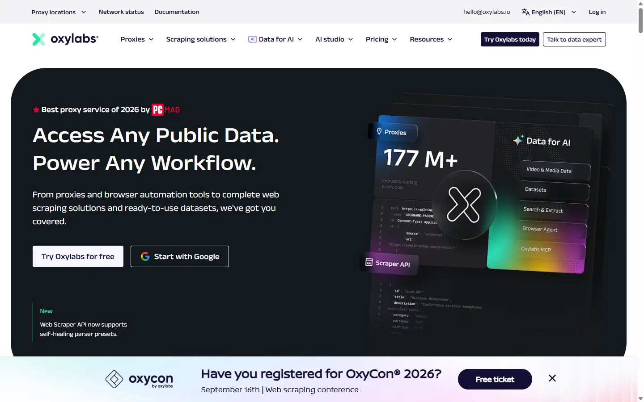The width and height of the screenshot is (644, 402).
Task: Click the '177 M+' proxy pool figure
Action: pos(421,159)
